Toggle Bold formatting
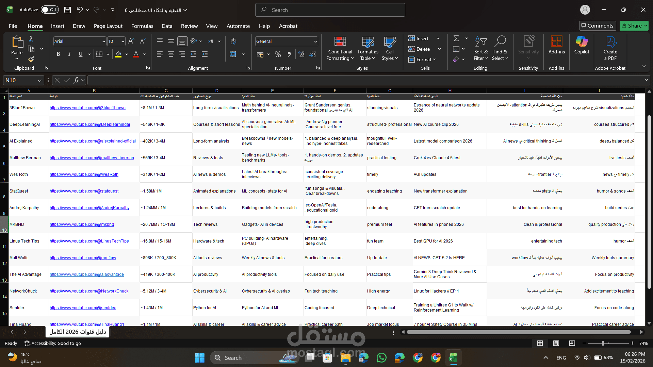The width and height of the screenshot is (653, 367). [58, 54]
